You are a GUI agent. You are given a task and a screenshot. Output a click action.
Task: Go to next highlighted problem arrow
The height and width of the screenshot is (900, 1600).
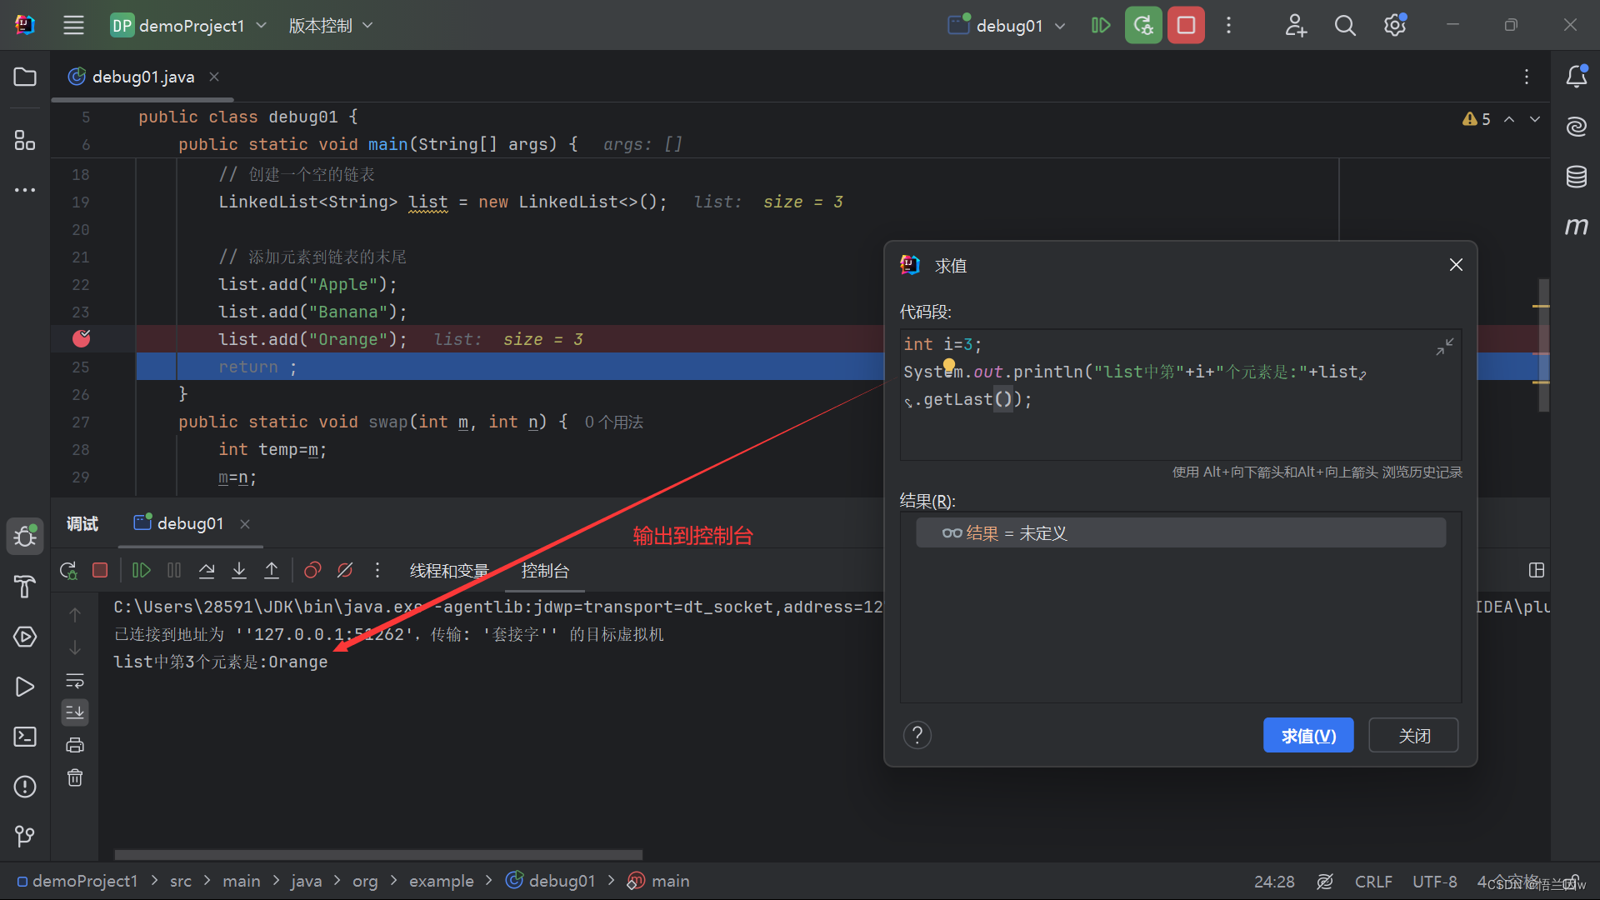pos(1535,119)
